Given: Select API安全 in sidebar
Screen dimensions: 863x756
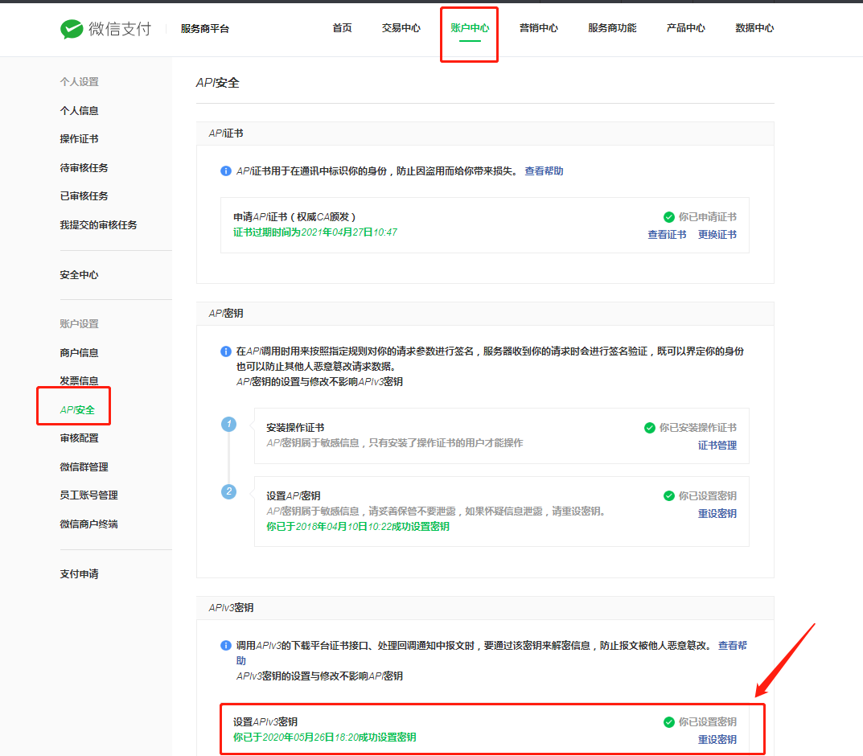Looking at the screenshot, I should click(77, 410).
